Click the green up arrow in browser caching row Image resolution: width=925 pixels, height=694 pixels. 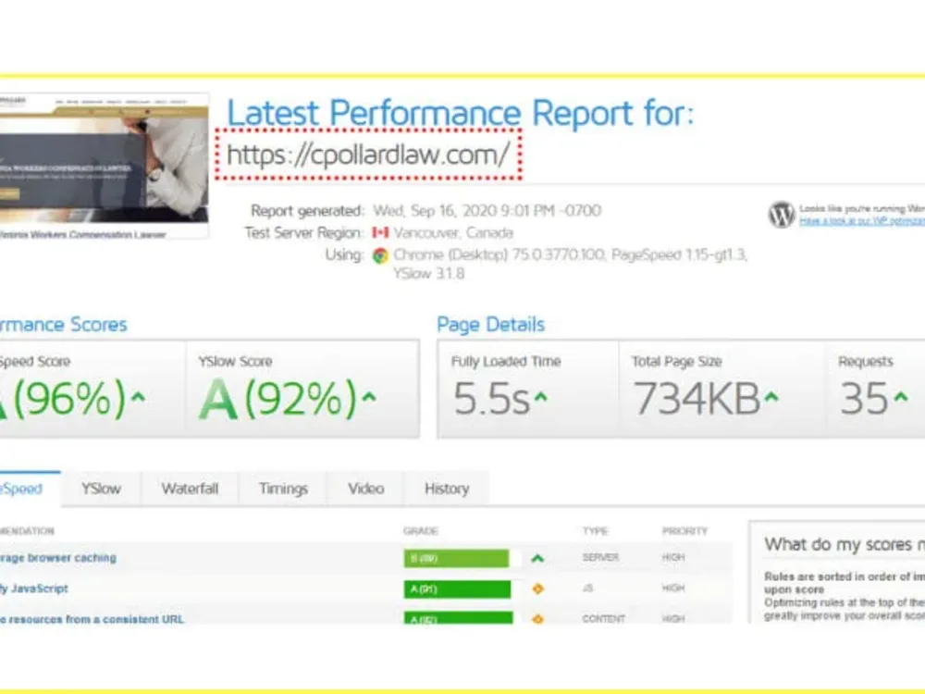[x=537, y=558]
